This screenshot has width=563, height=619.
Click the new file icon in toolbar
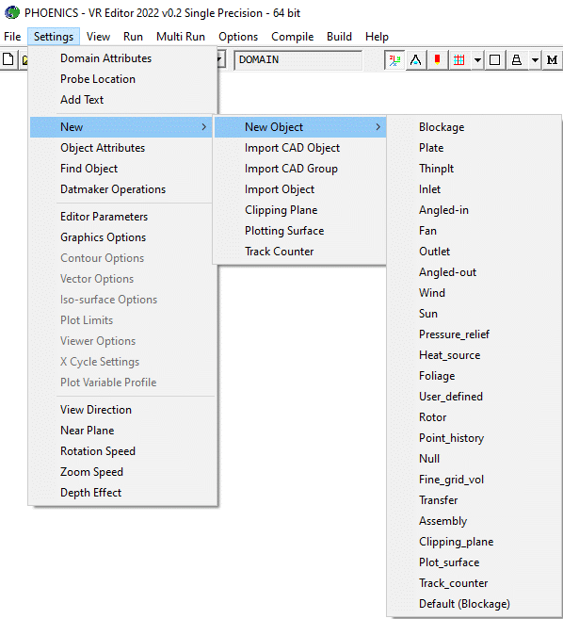(x=8, y=59)
